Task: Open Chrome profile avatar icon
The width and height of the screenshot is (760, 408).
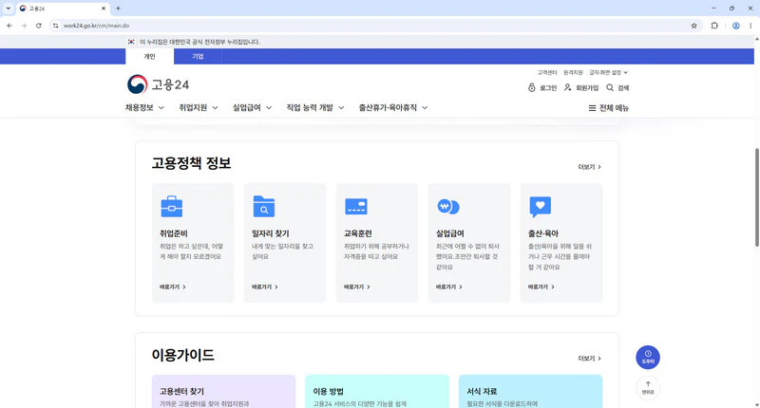Action: click(x=735, y=26)
